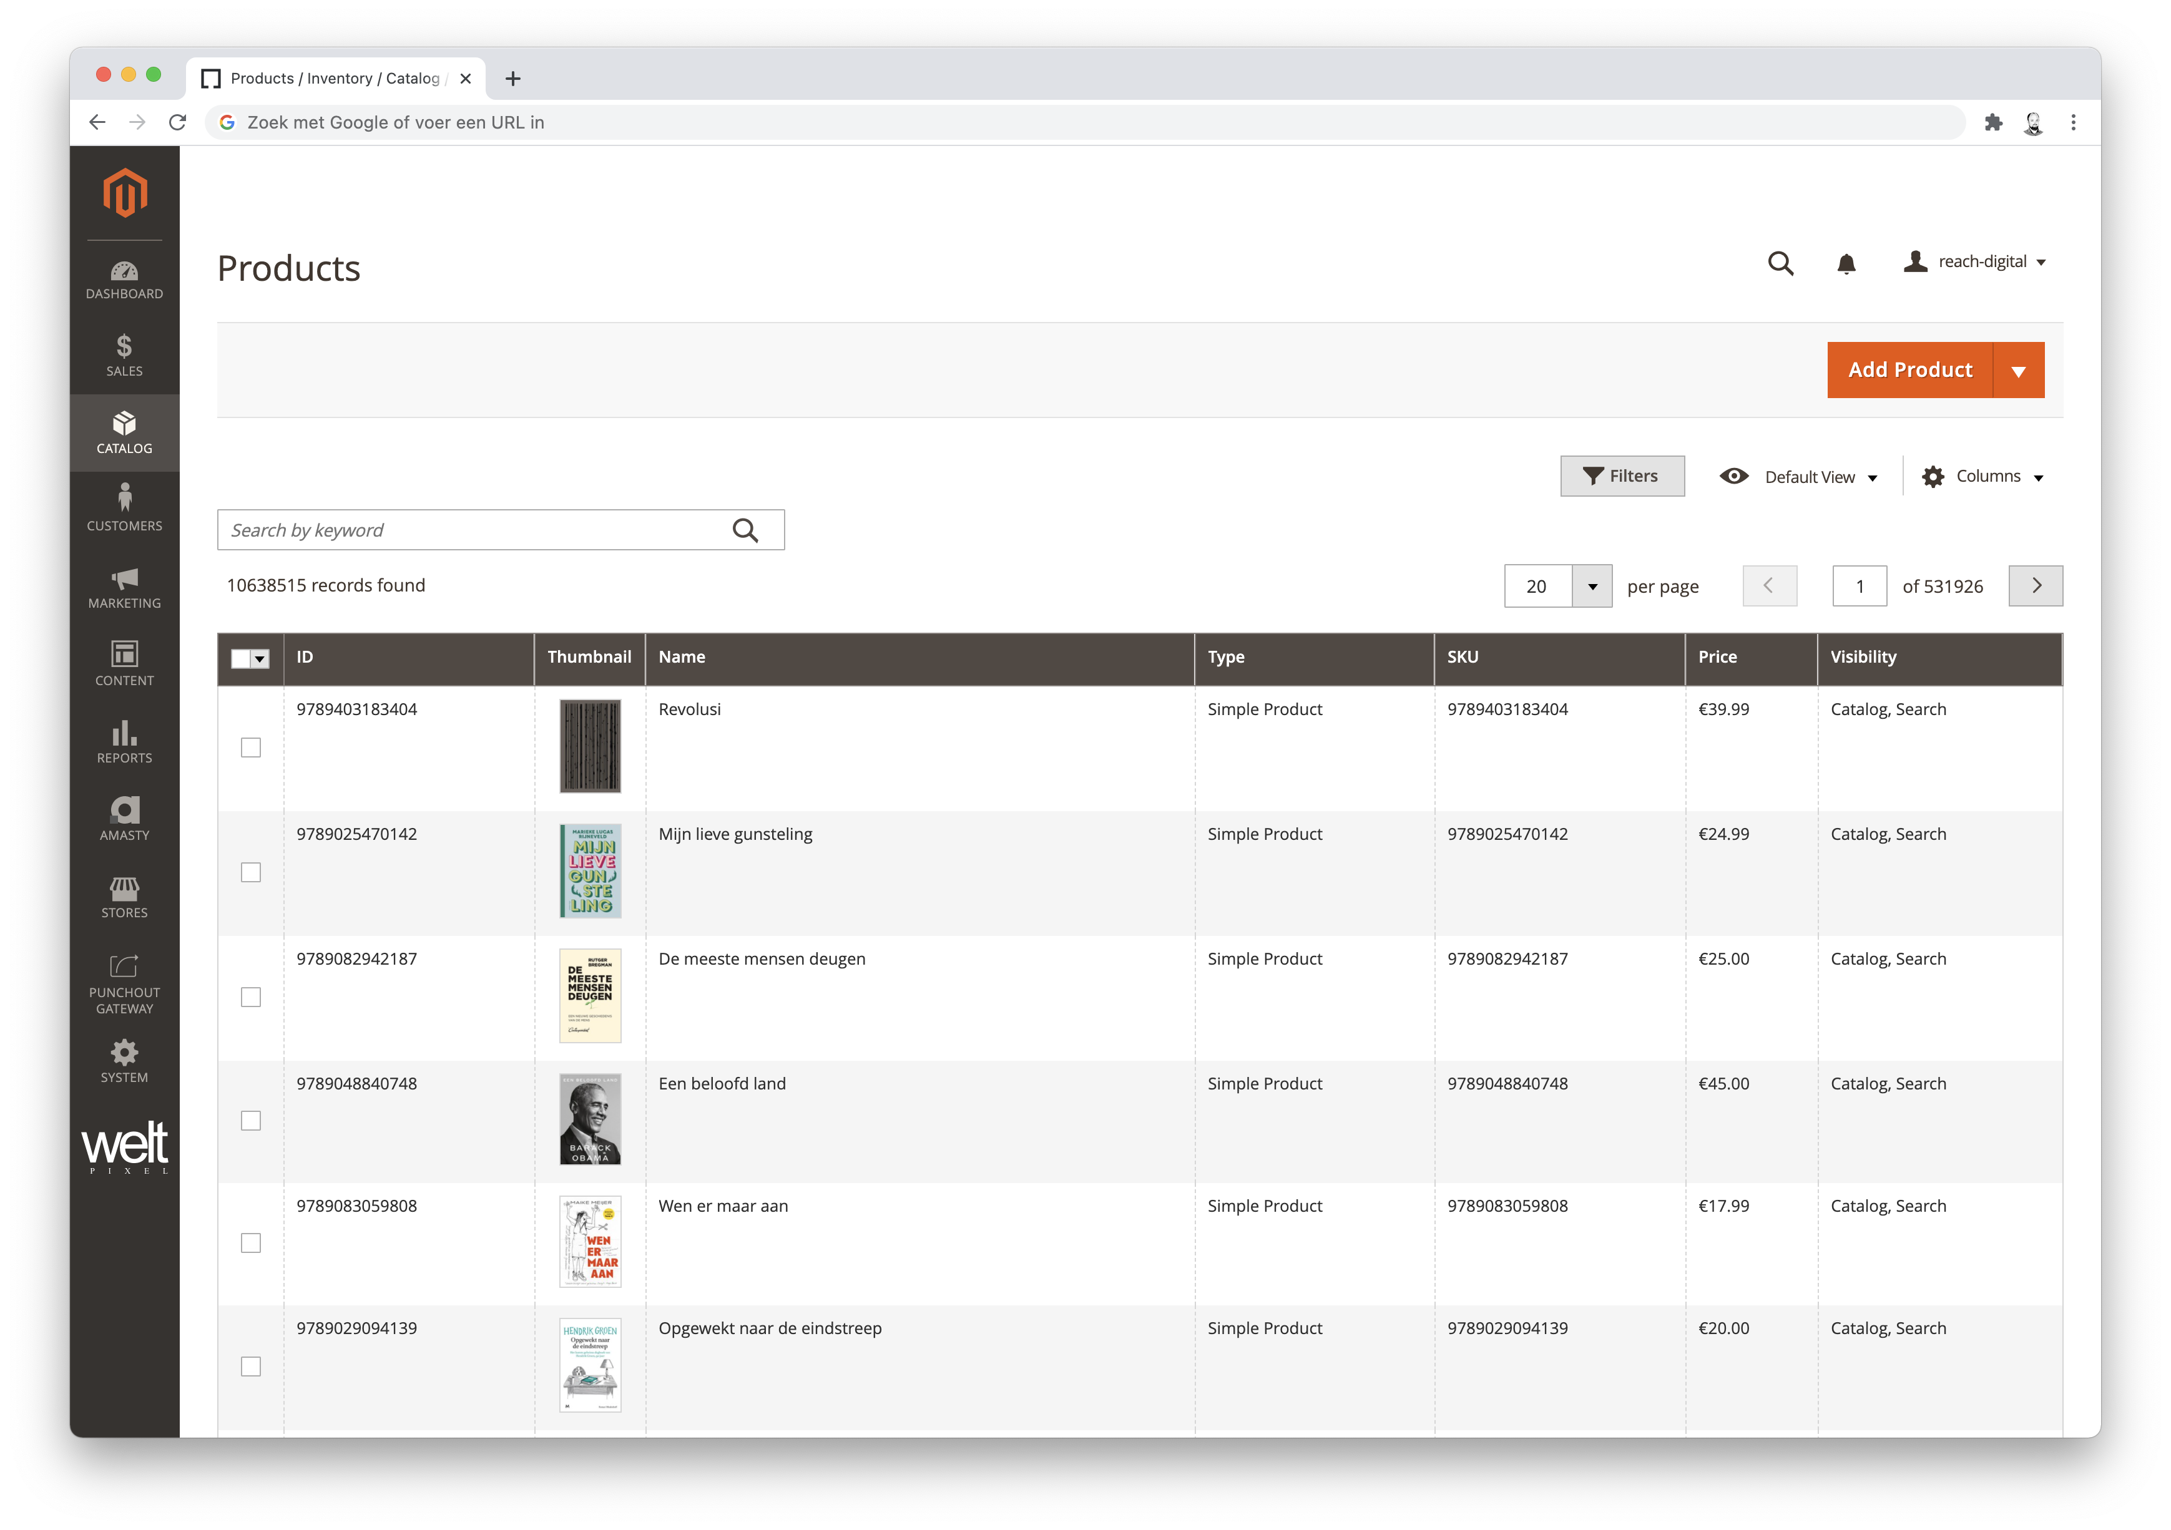
Task: Select Content menu section
Action: (124, 667)
